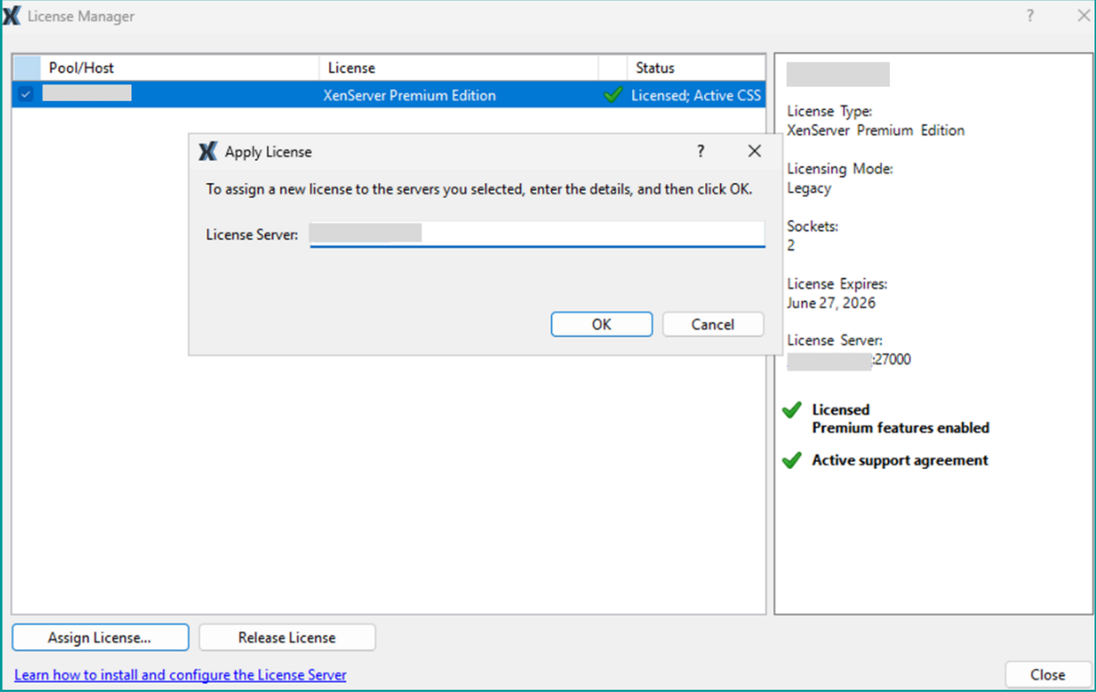Close the License Manager window
Screen dimensions: 1096x692
[x=1047, y=674]
